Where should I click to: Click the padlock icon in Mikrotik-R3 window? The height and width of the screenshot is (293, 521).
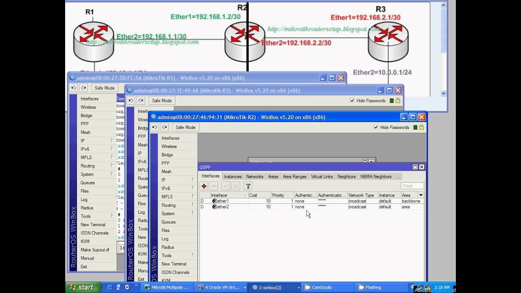[398, 101]
